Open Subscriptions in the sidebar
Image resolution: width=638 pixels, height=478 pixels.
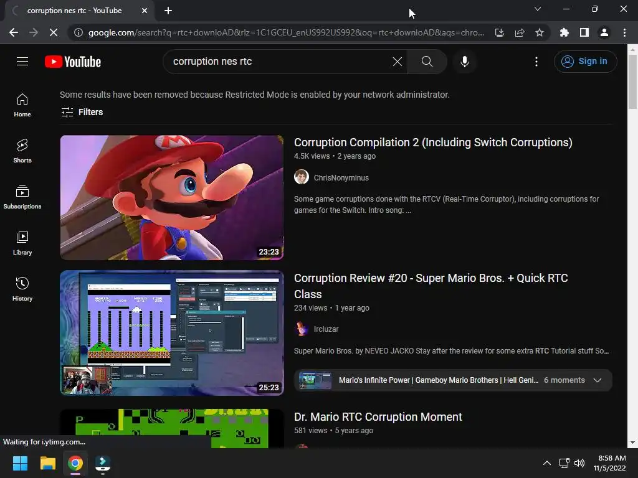22,197
